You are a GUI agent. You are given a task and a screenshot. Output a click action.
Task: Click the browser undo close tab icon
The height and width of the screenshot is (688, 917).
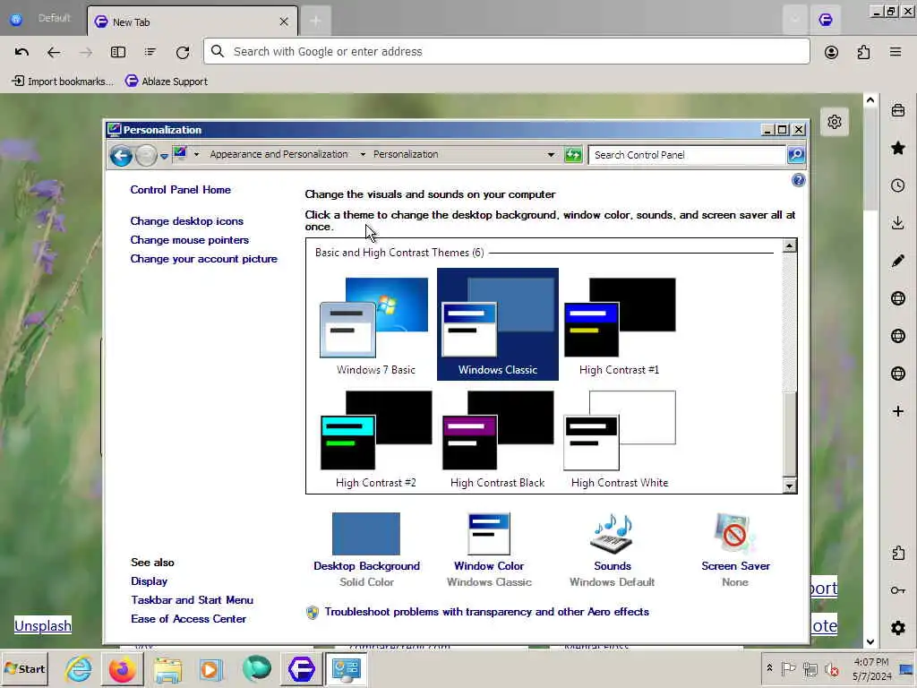click(21, 52)
